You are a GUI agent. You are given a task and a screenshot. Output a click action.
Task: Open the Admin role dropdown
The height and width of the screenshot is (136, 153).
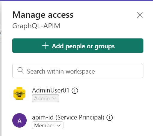[46, 98]
